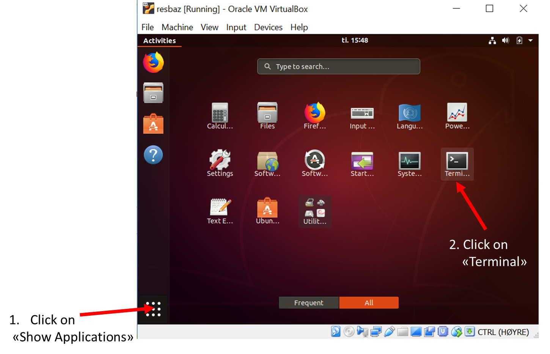The width and height of the screenshot is (550, 354).
Task: Click the volume icon in Ubuntu top bar
Action: (506, 40)
